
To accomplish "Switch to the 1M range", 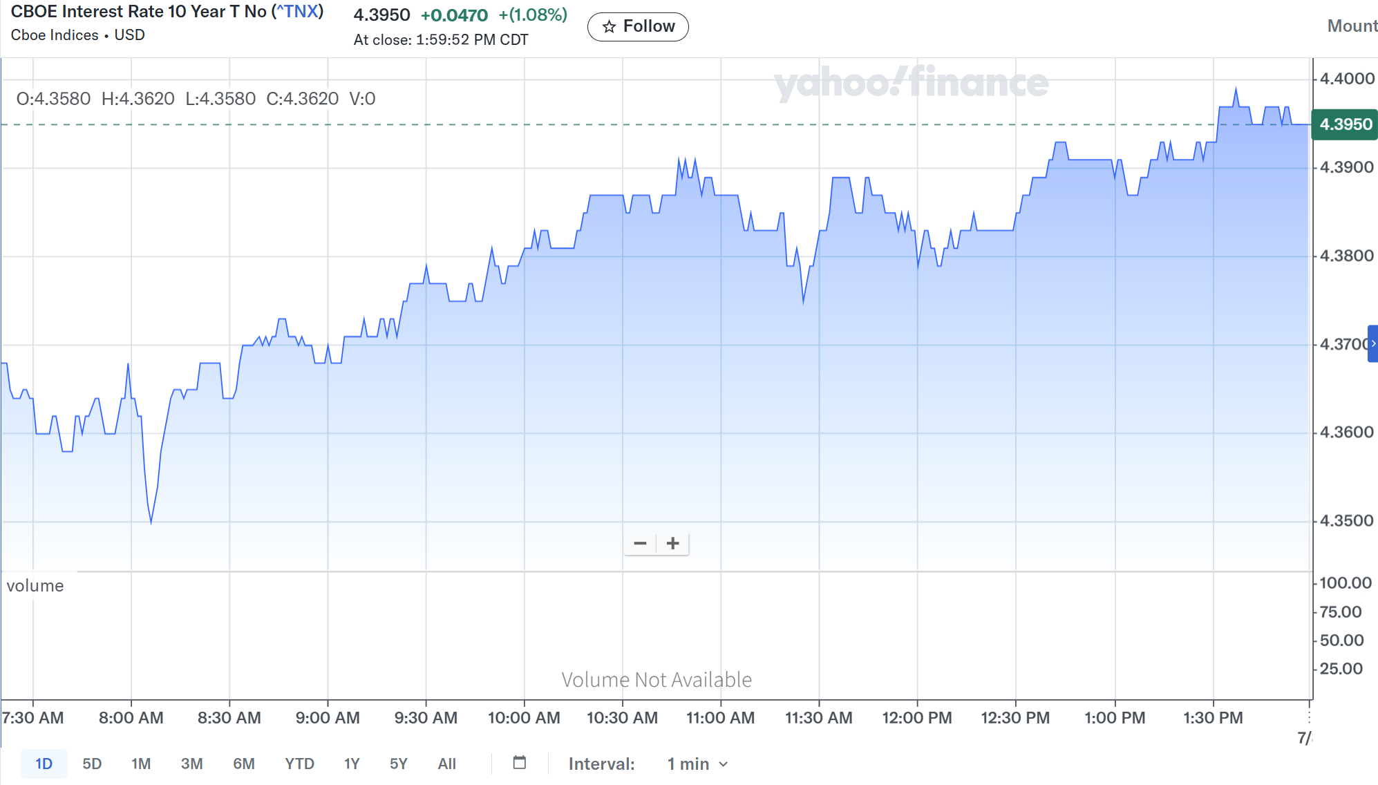I will [x=141, y=764].
